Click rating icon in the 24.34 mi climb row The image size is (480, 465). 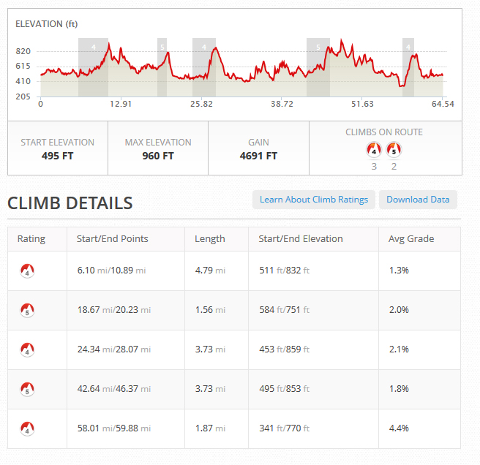(27, 349)
